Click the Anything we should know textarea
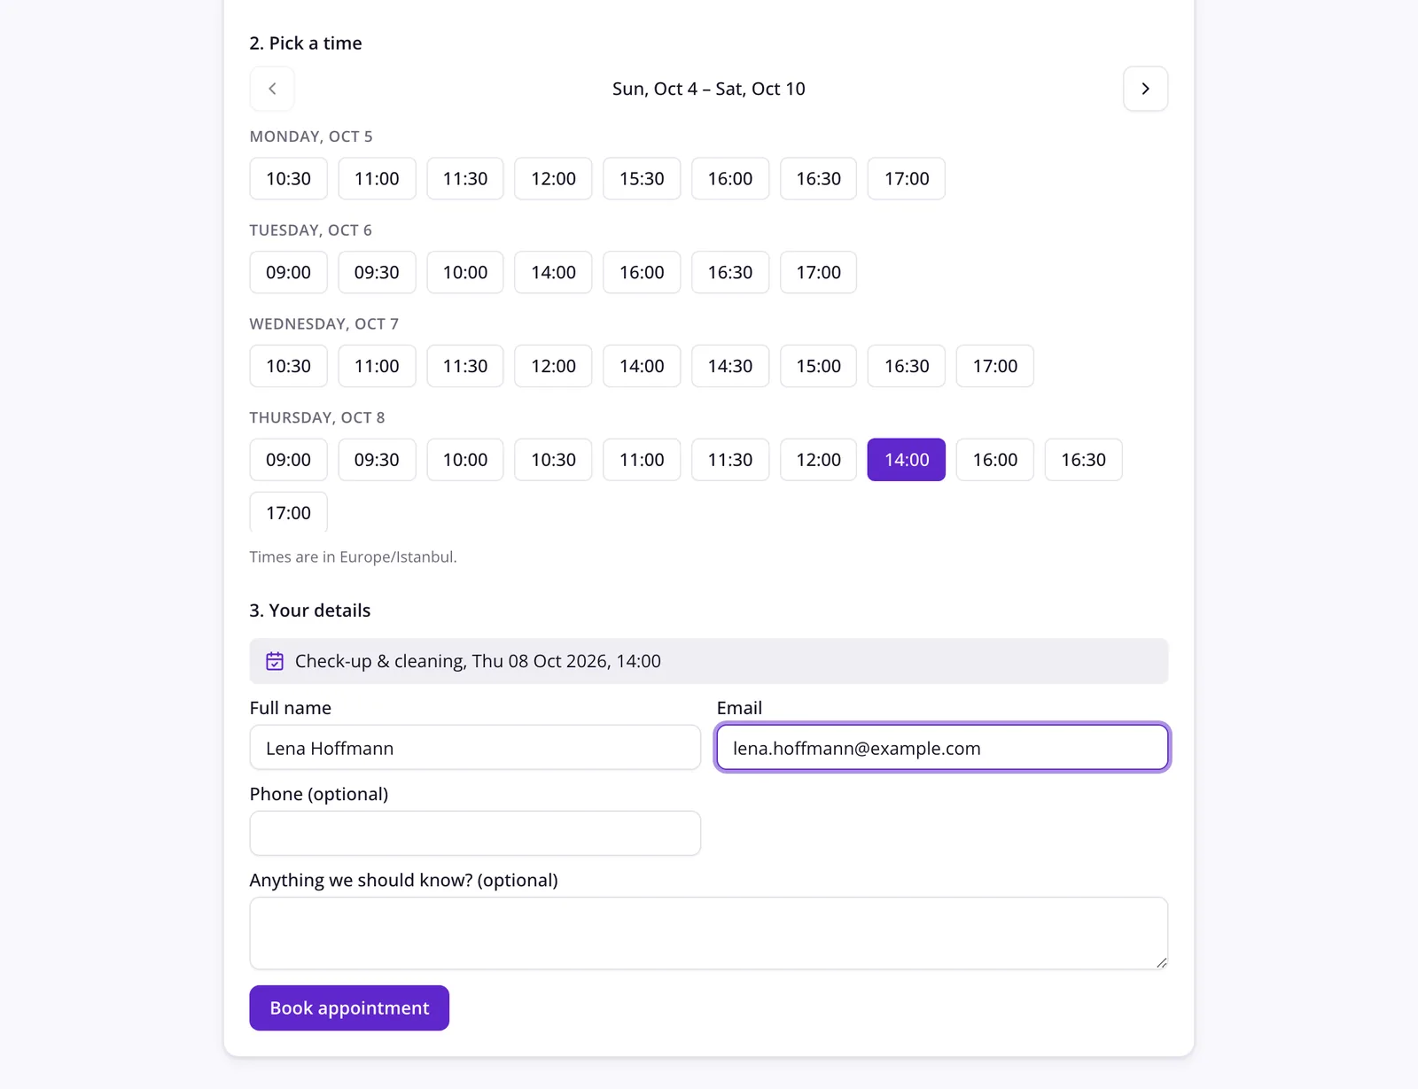This screenshot has height=1089, width=1418. [708, 934]
